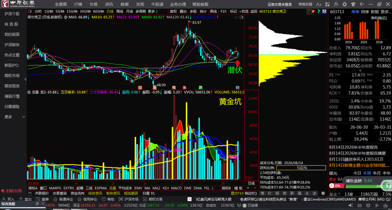Image resolution: width=392 pixels, height=210 pixels.
Task: Click the panel split icon right of the diamond
Action: click(242, 17)
